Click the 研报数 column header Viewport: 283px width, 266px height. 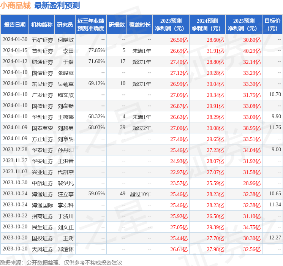click(x=117, y=25)
